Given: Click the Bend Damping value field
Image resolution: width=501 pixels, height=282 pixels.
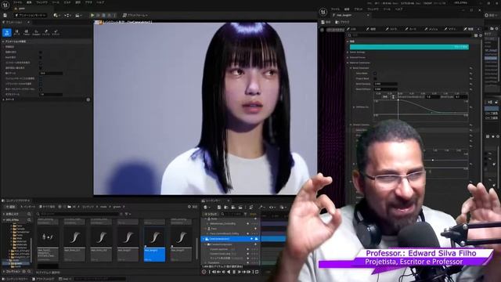Looking at the screenshot, I should click(x=385, y=84).
